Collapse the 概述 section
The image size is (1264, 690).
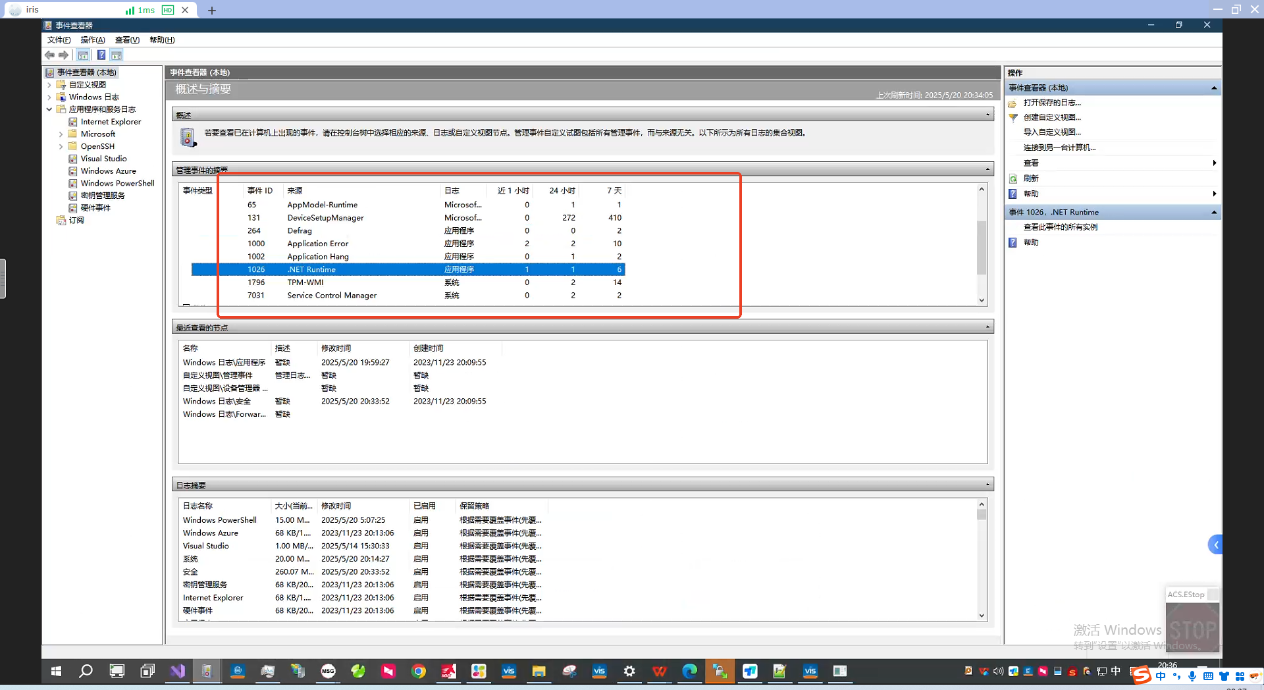coord(987,115)
